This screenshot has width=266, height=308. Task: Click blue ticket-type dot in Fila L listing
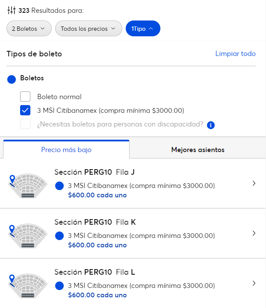(59, 286)
